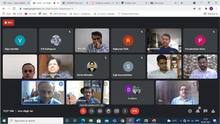The height and width of the screenshot is (124, 220).
Task: Open the Activities shapes icon
Action: click(x=213, y=111)
